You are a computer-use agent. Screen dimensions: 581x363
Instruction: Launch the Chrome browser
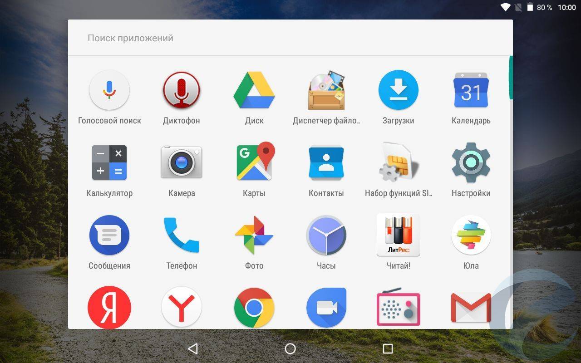pyautogui.click(x=254, y=308)
